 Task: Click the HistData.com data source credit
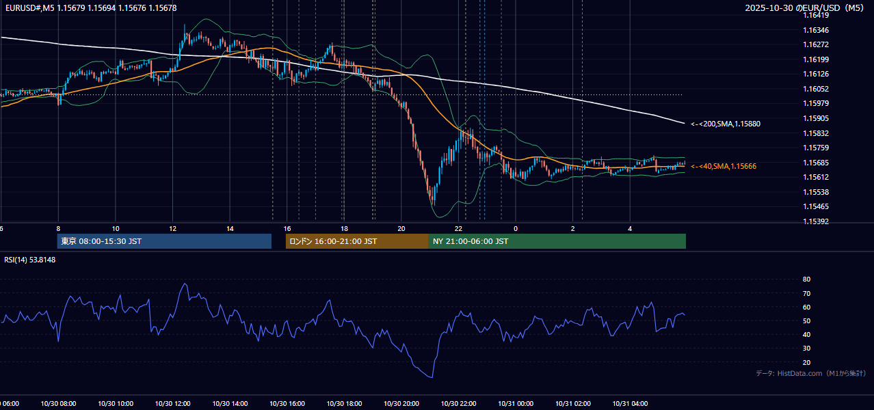coord(810,373)
